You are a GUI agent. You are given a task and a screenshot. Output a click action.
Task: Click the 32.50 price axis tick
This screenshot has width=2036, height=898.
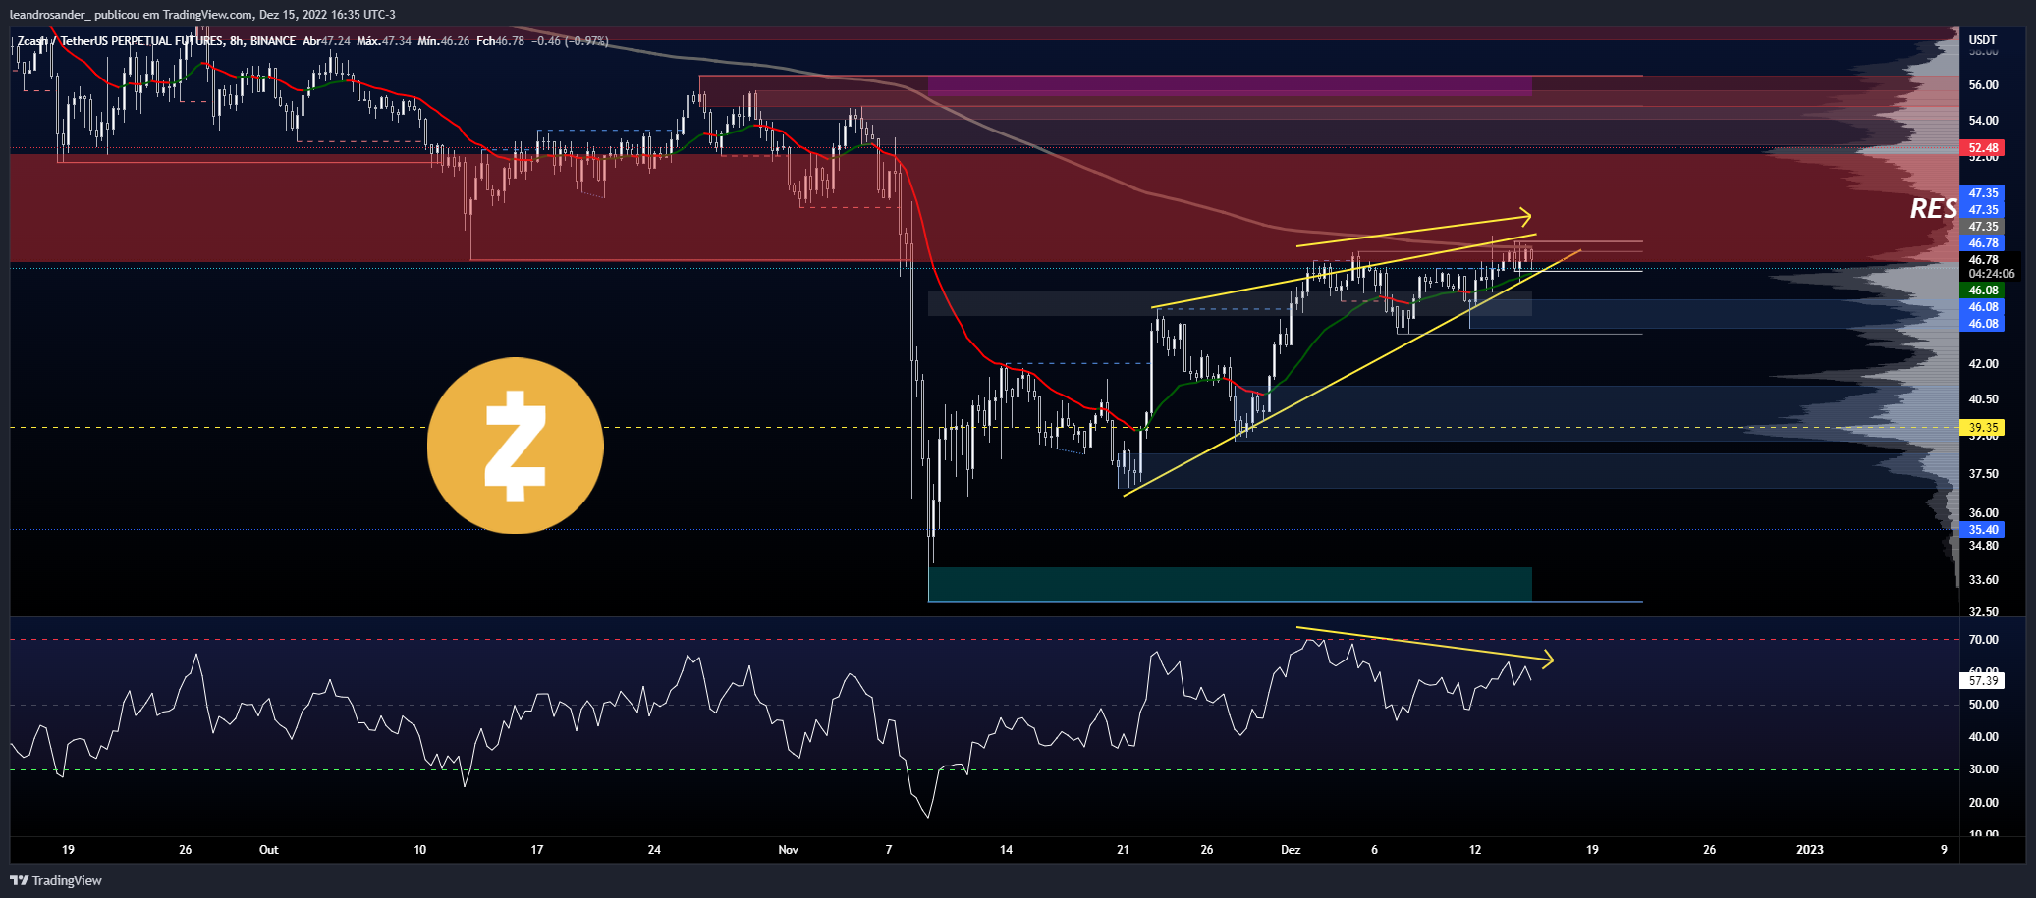(x=1983, y=612)
